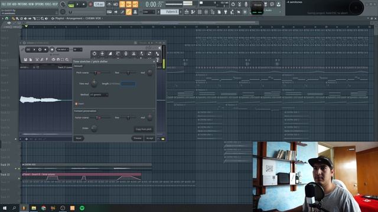Adjust the Pitch coarse slider
Image resolution: width=378 pixels, height=212 pixels.
pyautogui.click(x=100, y=72)
